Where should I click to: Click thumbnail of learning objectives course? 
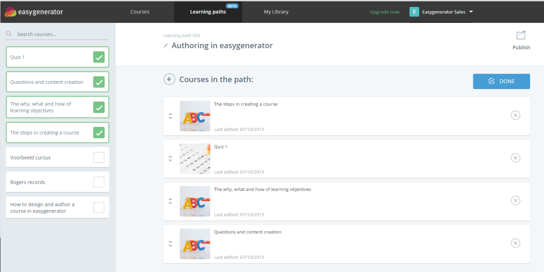point(195,201)
